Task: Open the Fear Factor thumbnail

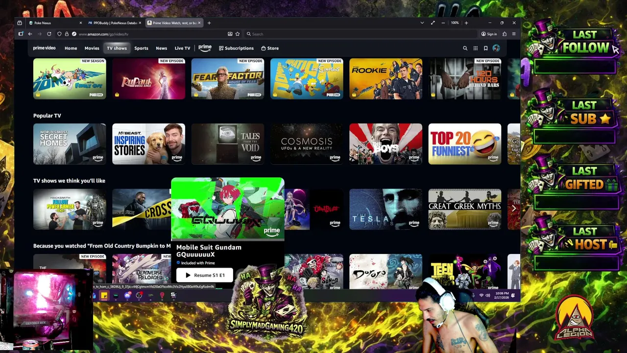Action: 227,79
